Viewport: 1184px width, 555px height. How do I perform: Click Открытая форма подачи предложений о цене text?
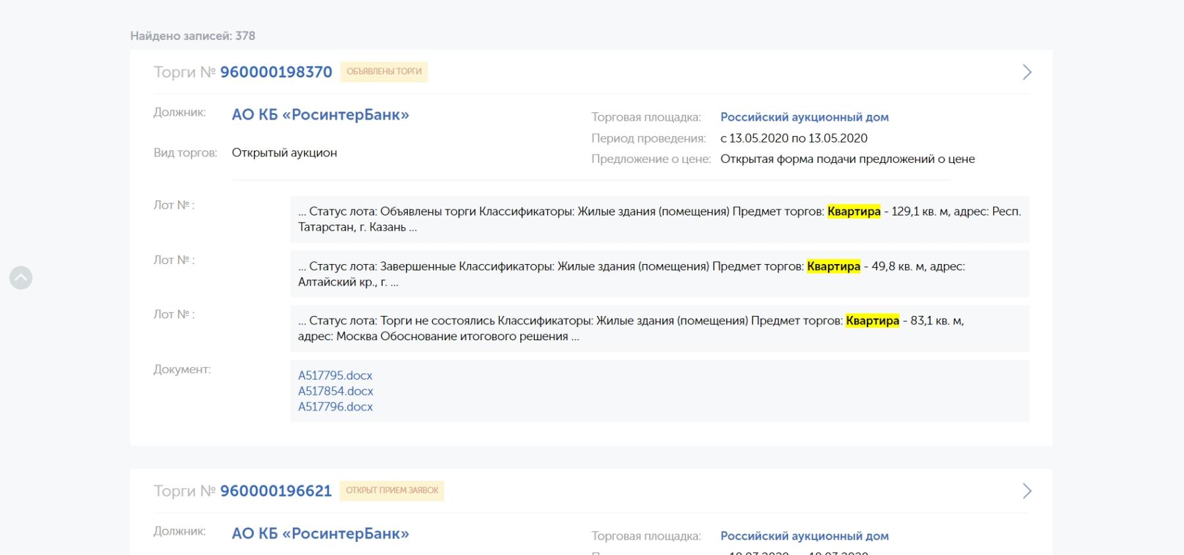click(847, 159)
